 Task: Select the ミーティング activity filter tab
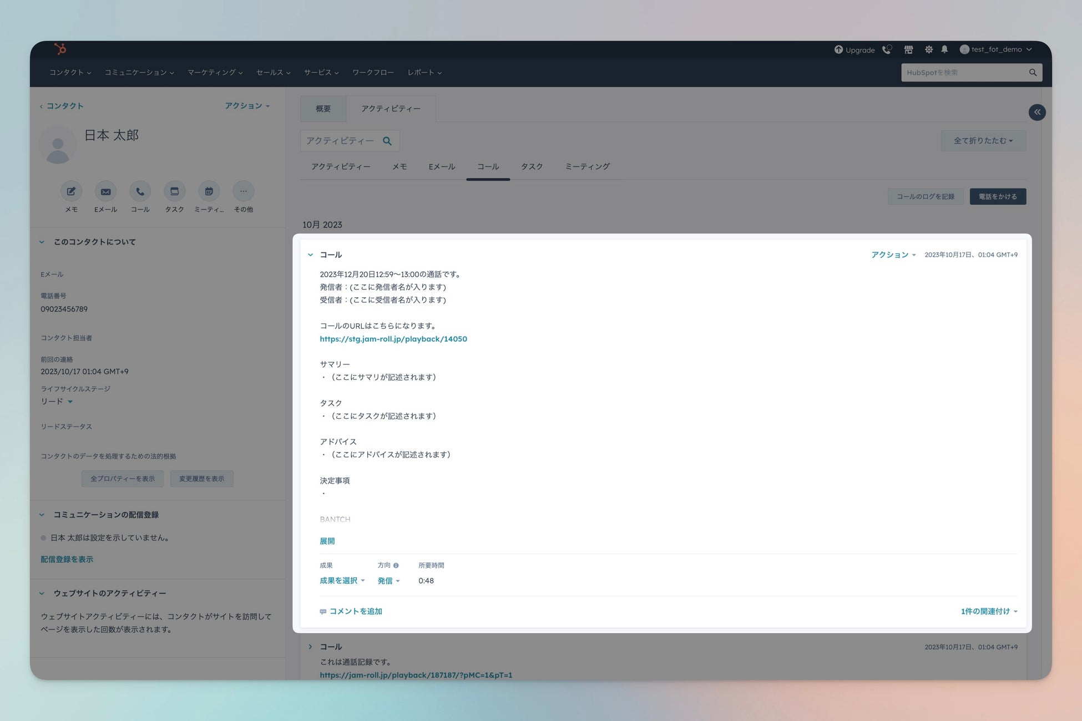[587, 166]
